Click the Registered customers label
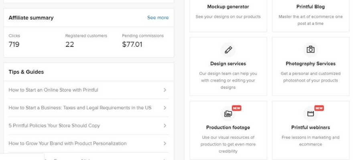This screenshot has height=160, width=353. (86, 36)
